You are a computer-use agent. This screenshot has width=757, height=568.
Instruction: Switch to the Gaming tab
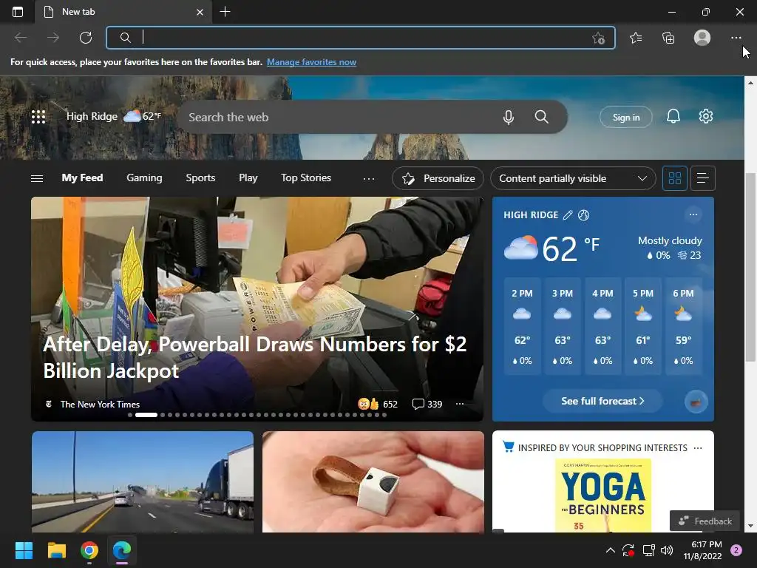144,177
